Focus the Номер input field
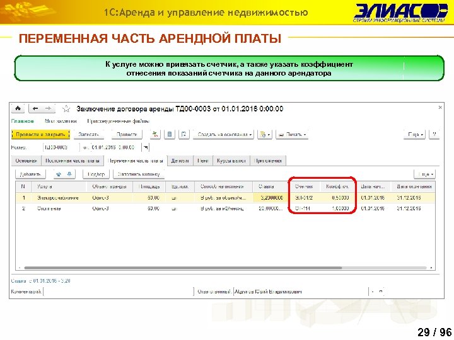The image size is (454, 340). [61, 147]
